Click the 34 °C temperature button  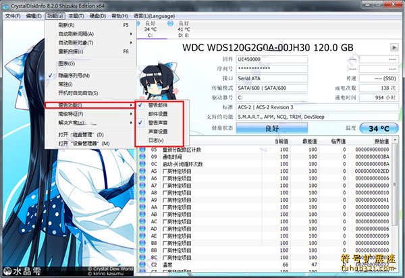point(379,129)
